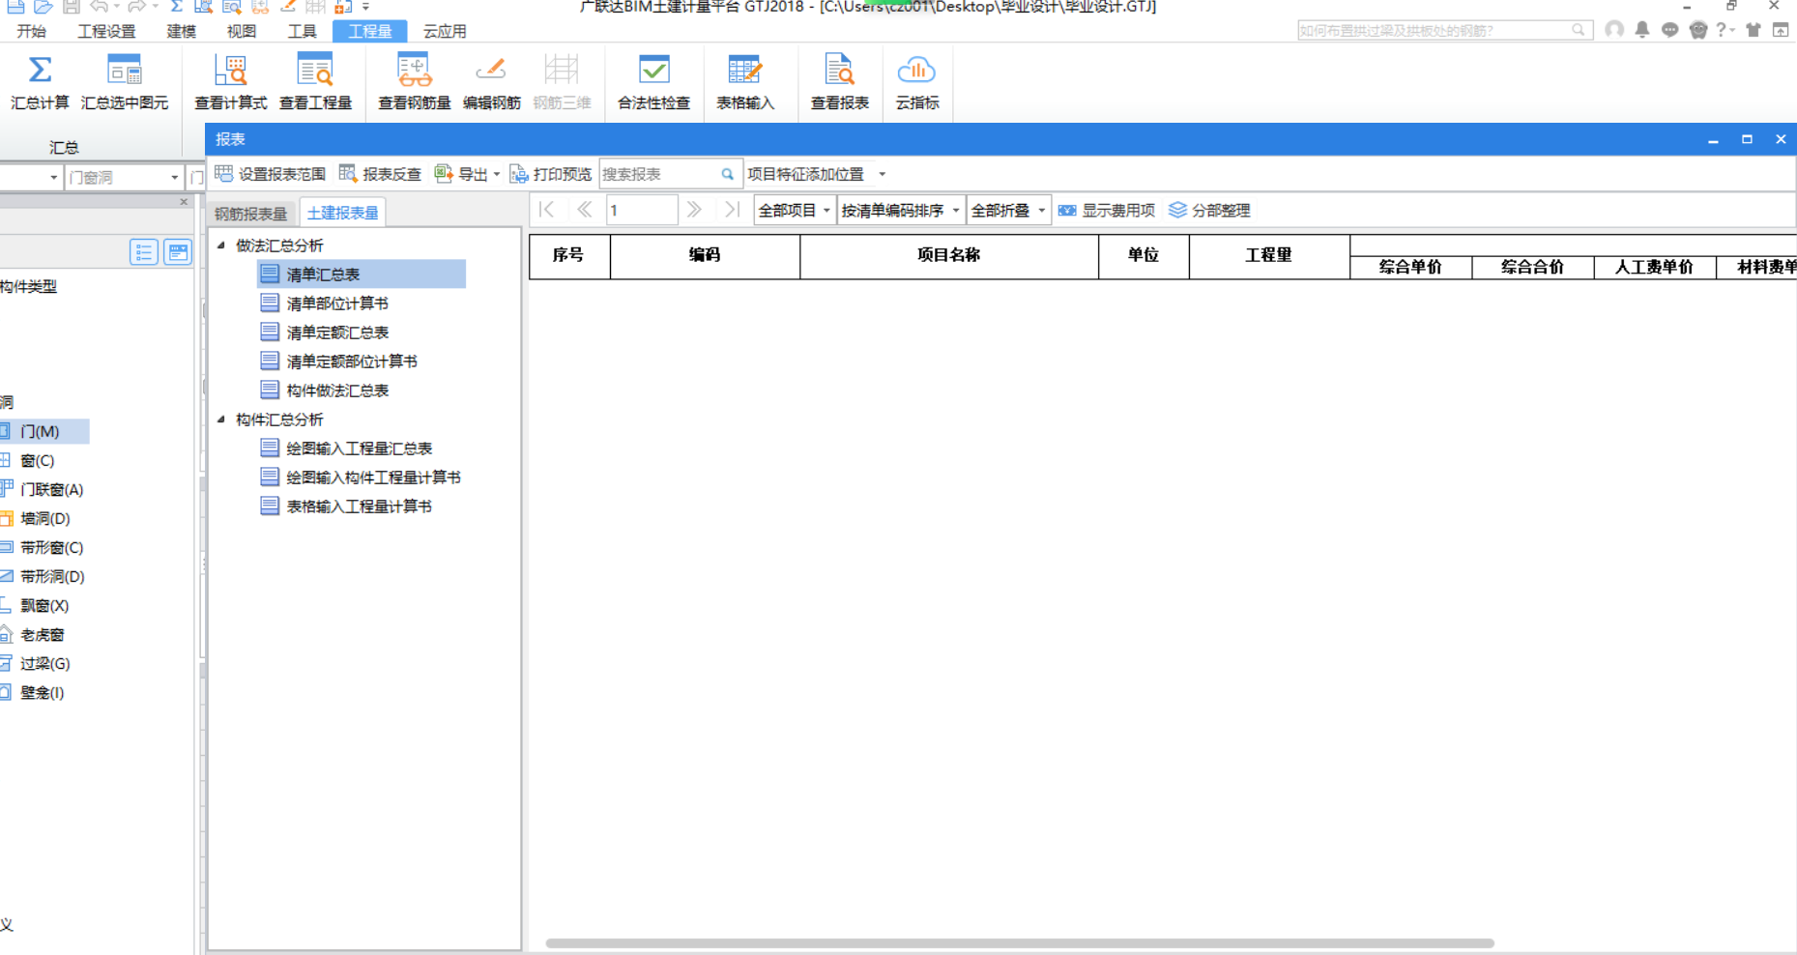This screenshot has height=955, width=1797.
Task: Go to last report page
Action: tap(732, 210)
